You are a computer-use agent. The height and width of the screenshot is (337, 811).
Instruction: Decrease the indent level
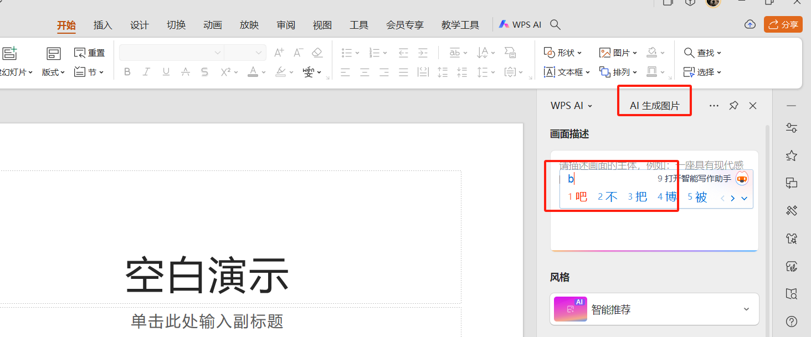(x=403, y=53)
